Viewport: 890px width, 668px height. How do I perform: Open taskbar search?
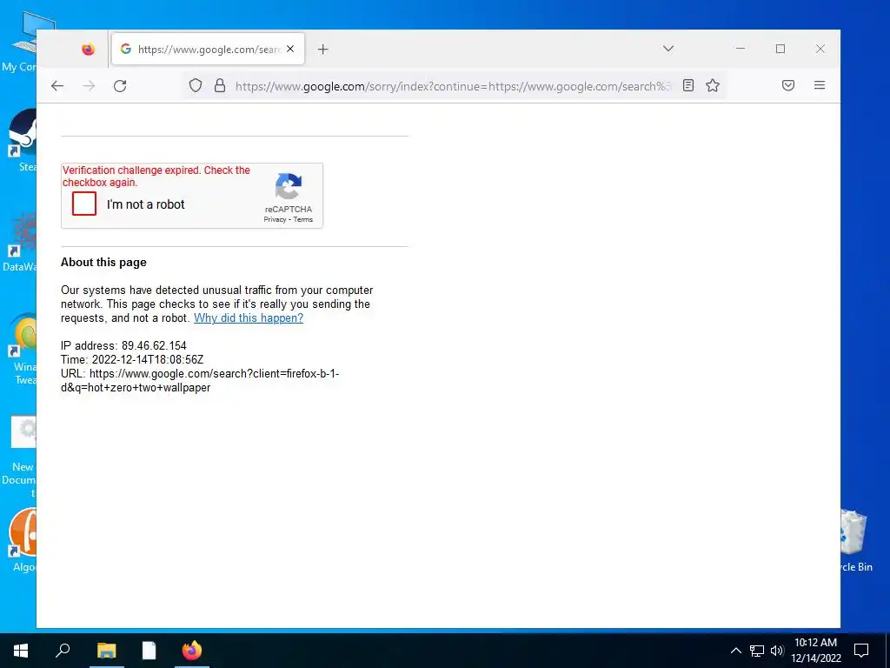pyautogui.click(x=63, y=651)
